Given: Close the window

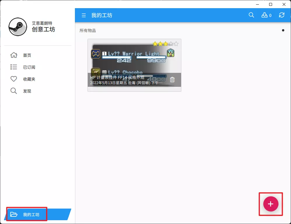Looking at the screenshot, I should point(284,4).
